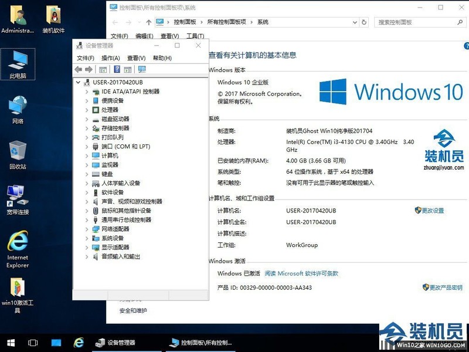Expand the 鼠标和其他指针设备 node
The height and width of the screenshot is (352, 469).
point(87,211)
